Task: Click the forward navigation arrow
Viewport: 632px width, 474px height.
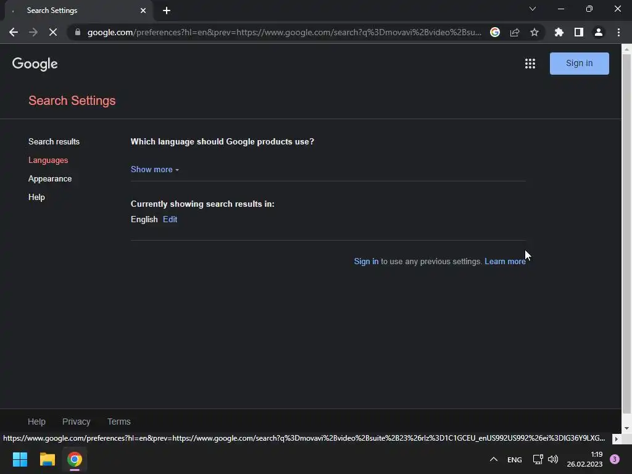Action: coord(33,32)
